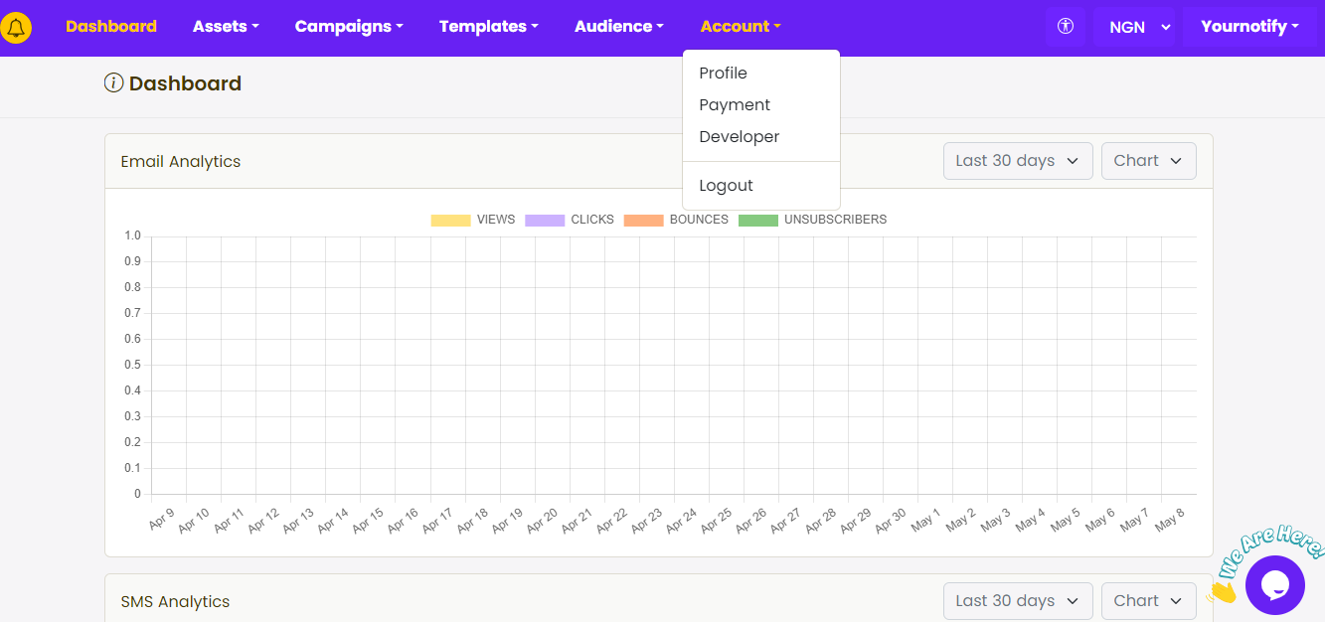Open the accessibility icon button

point(1066,27)
